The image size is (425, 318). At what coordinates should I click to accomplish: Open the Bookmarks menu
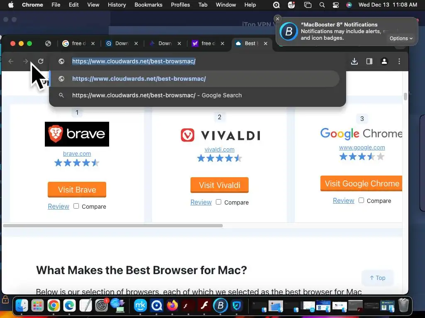[149, 5]
